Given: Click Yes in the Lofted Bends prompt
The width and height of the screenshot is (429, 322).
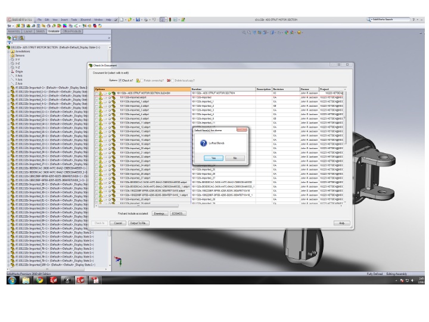Looking at the screenshot, I should (x=213, y=158).
